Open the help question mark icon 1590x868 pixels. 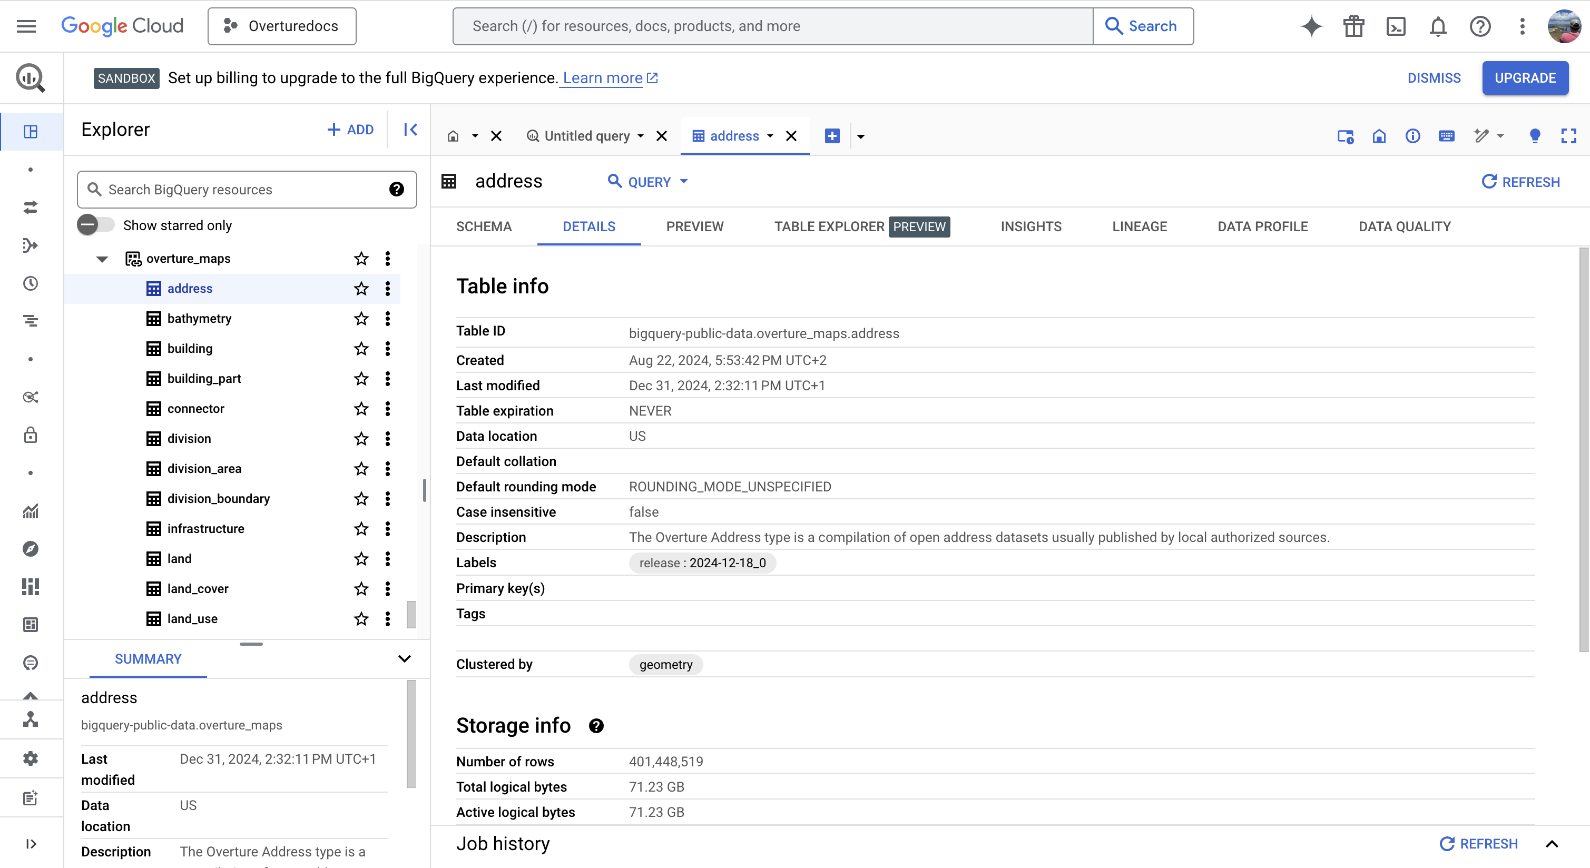pos(1479,26)
